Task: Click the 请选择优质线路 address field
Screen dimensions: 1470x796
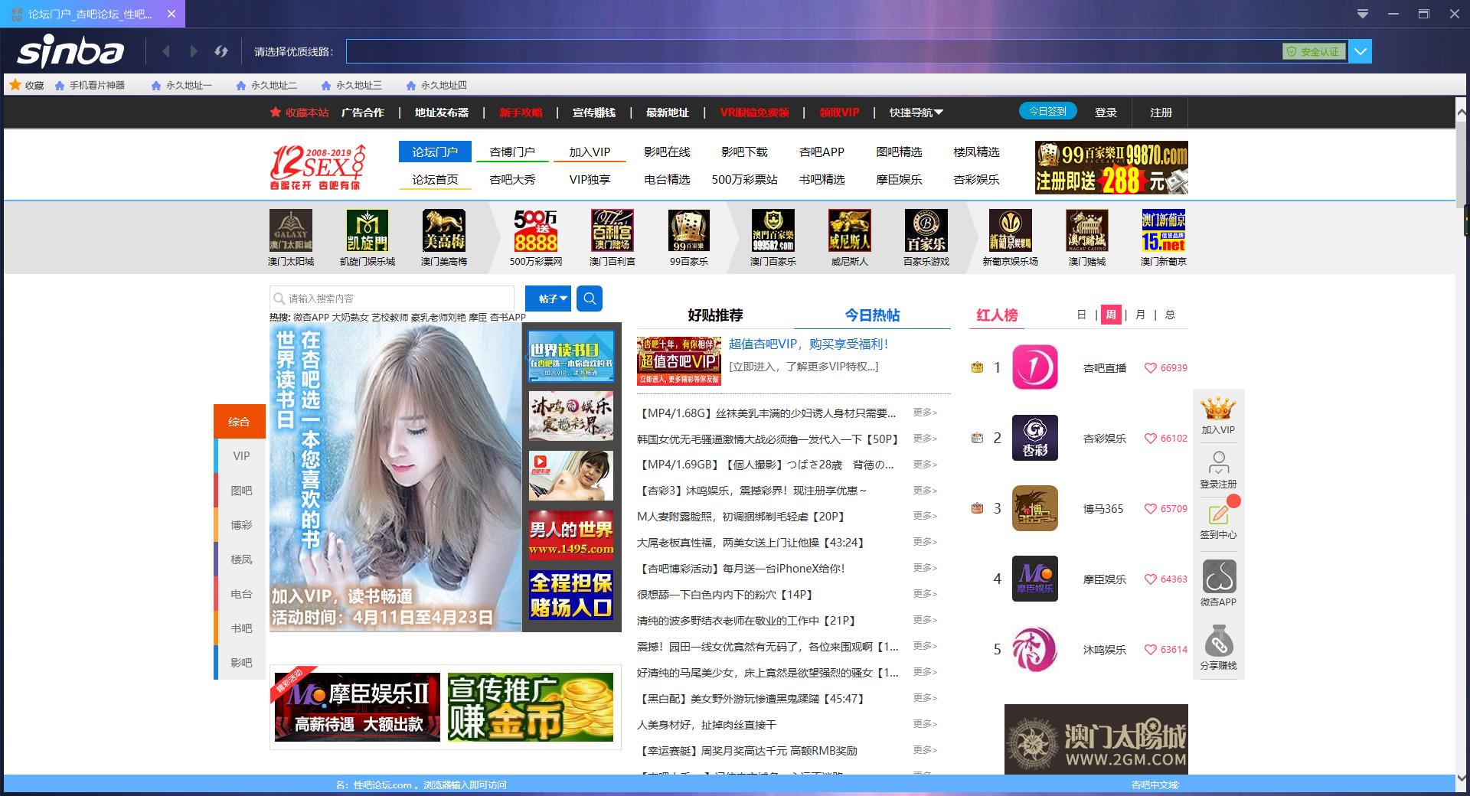Action: pos(814,51)
